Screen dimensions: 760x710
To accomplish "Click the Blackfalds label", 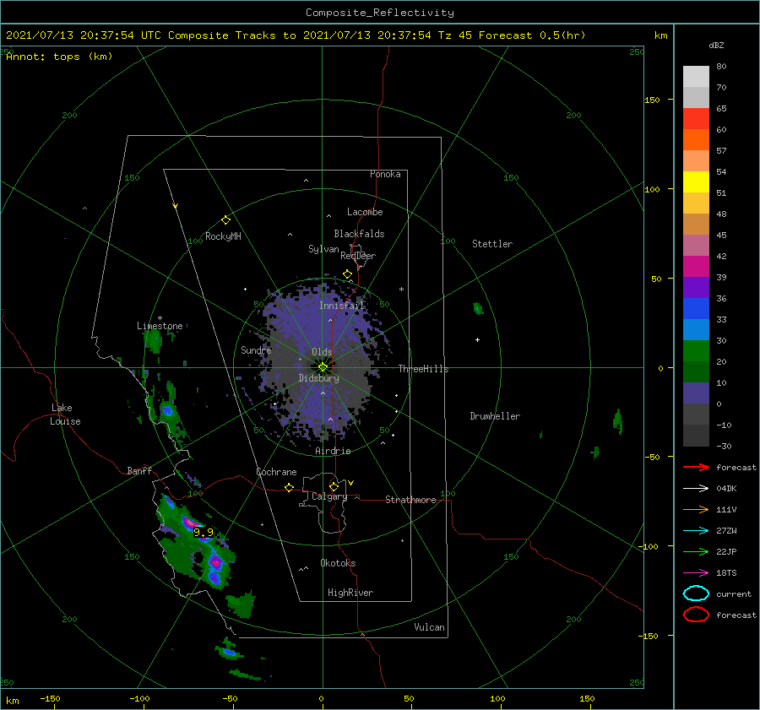I will [x=359, y=234].
